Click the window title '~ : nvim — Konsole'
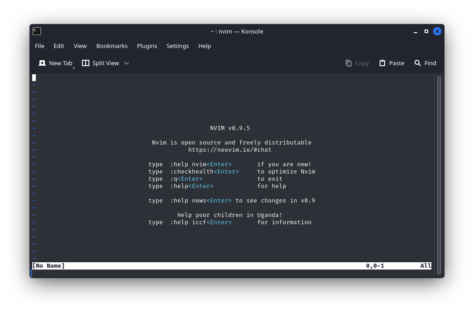 (237, 31)
